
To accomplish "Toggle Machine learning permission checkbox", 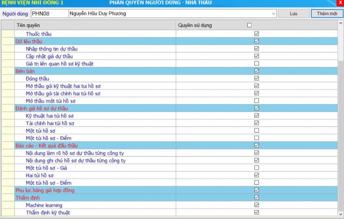I will (x=257, y=205).
